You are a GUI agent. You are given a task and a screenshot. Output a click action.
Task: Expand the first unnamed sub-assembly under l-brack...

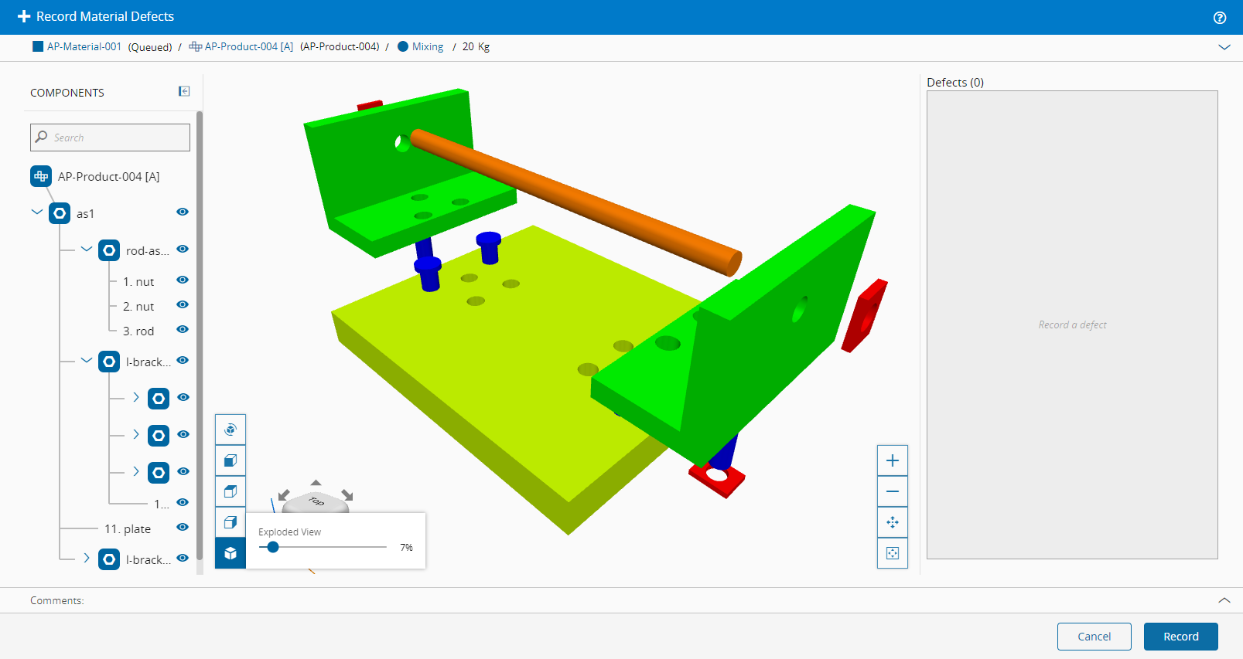click(136, 397)
